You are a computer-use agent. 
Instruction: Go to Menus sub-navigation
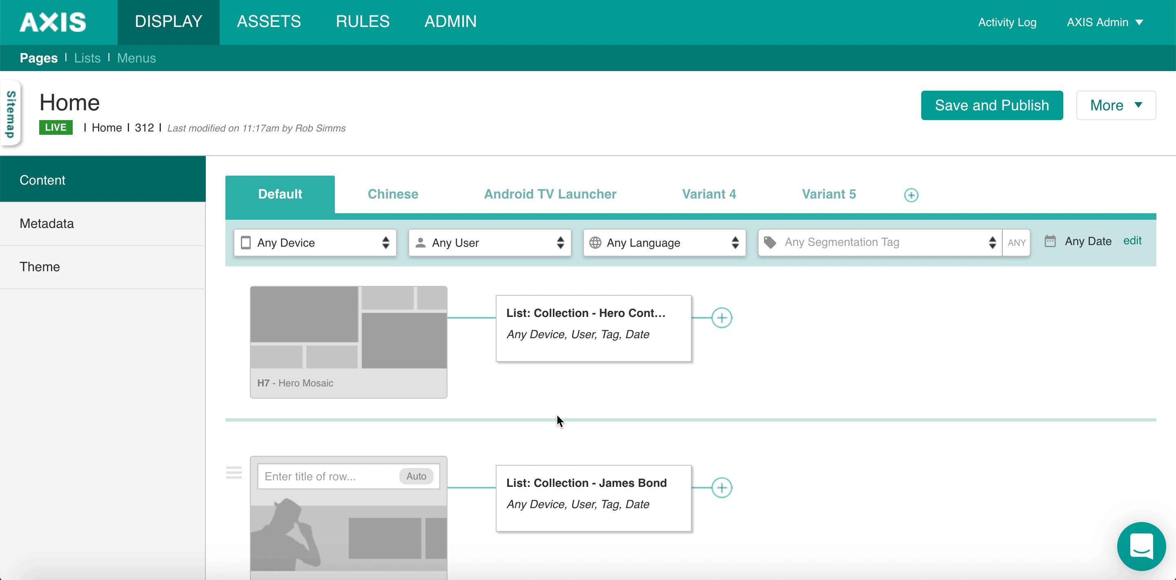[x=136, y=58]
